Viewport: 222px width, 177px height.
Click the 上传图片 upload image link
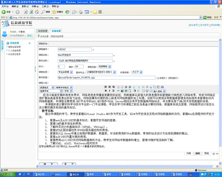click(x=162, y=78)
